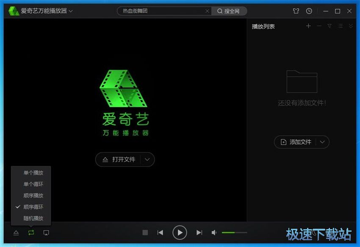Click the screen cast icon
360x247 pixels.
[x=46, y=233]
